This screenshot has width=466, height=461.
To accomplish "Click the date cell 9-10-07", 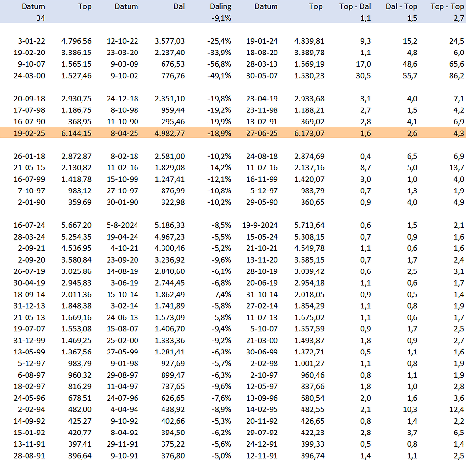I will pos(31,64).
